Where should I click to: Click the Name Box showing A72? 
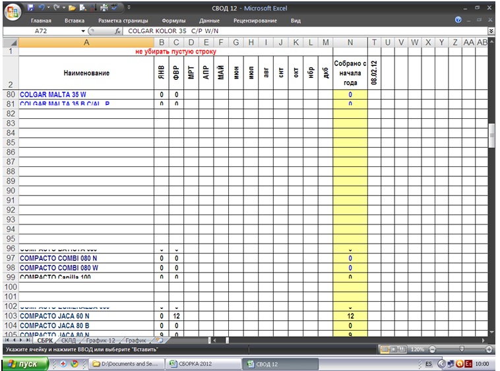42,31
